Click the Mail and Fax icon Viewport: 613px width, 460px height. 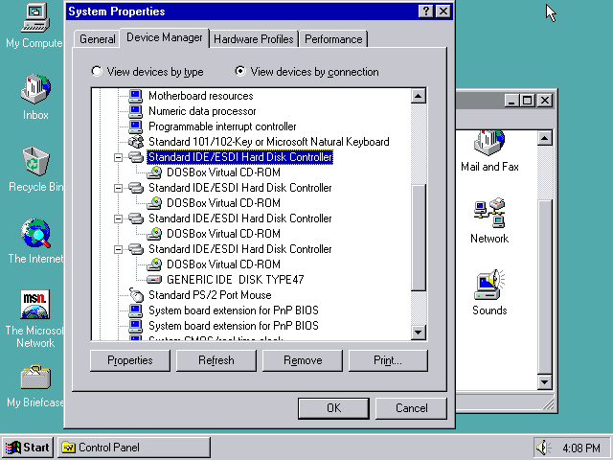pos(489,144)
